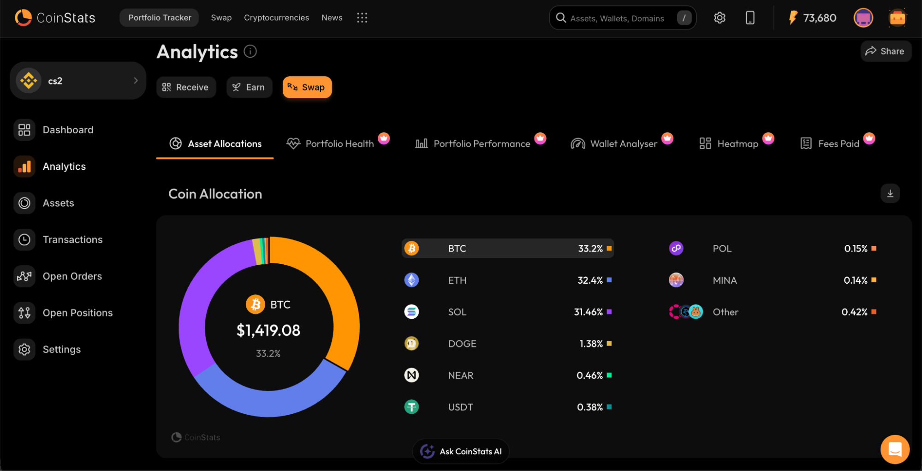Image resolution: width=922 pixels, height=471 pixels.
Task: Click the Share button
Action: (885, 51)
